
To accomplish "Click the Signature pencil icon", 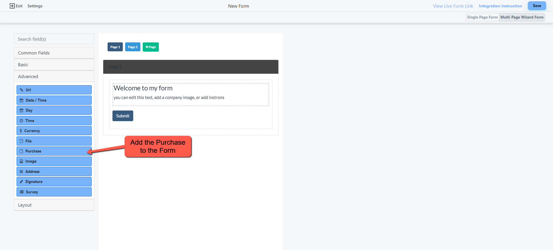I will coord(21,182).
